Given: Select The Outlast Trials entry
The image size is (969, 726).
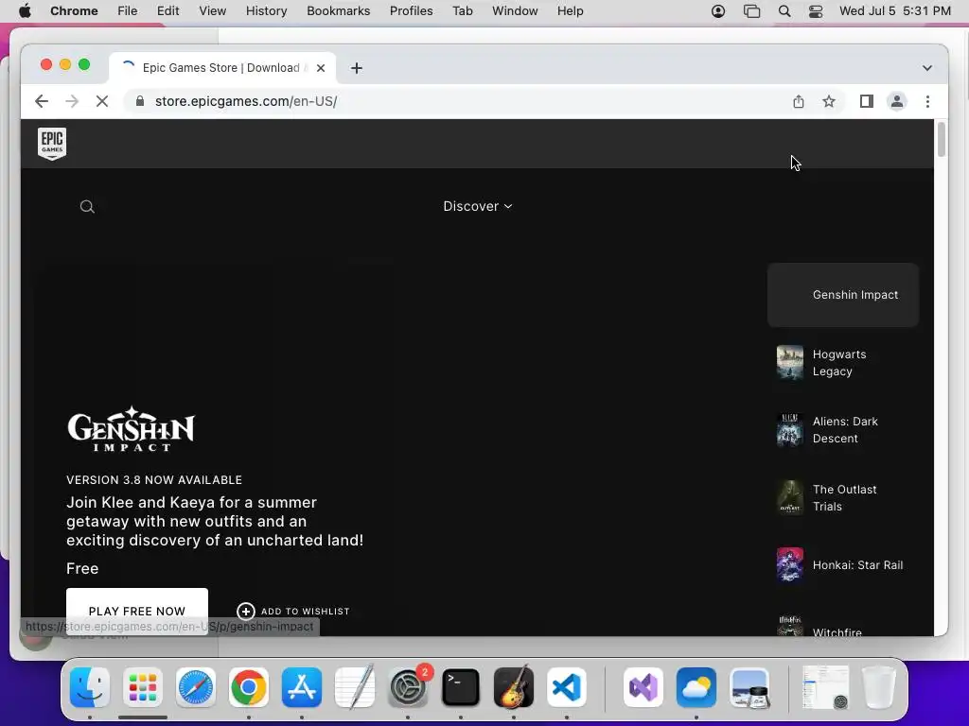Looking at the screenshot, I should [843, 497].
